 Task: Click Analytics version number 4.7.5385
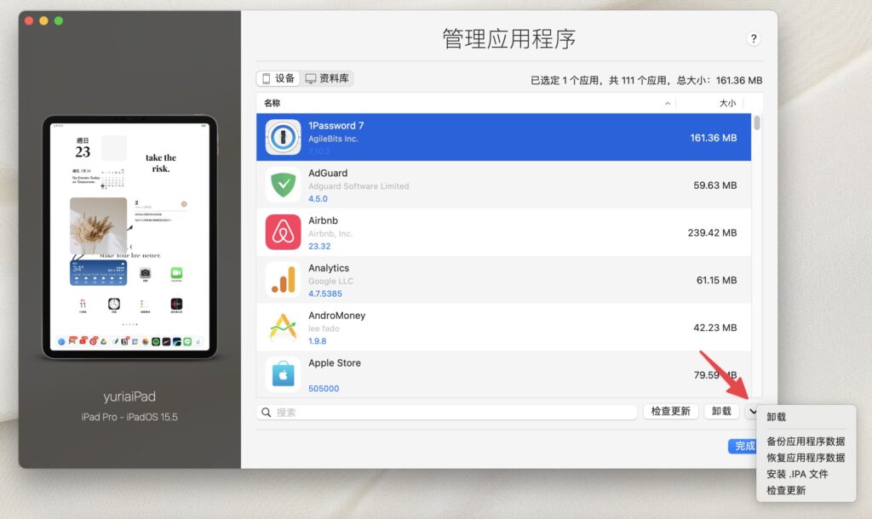tap(325, 294)
